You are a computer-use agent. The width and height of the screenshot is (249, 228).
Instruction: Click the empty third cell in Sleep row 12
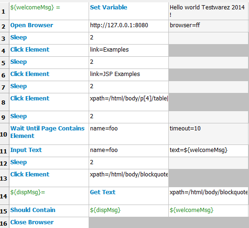(209, 163)
